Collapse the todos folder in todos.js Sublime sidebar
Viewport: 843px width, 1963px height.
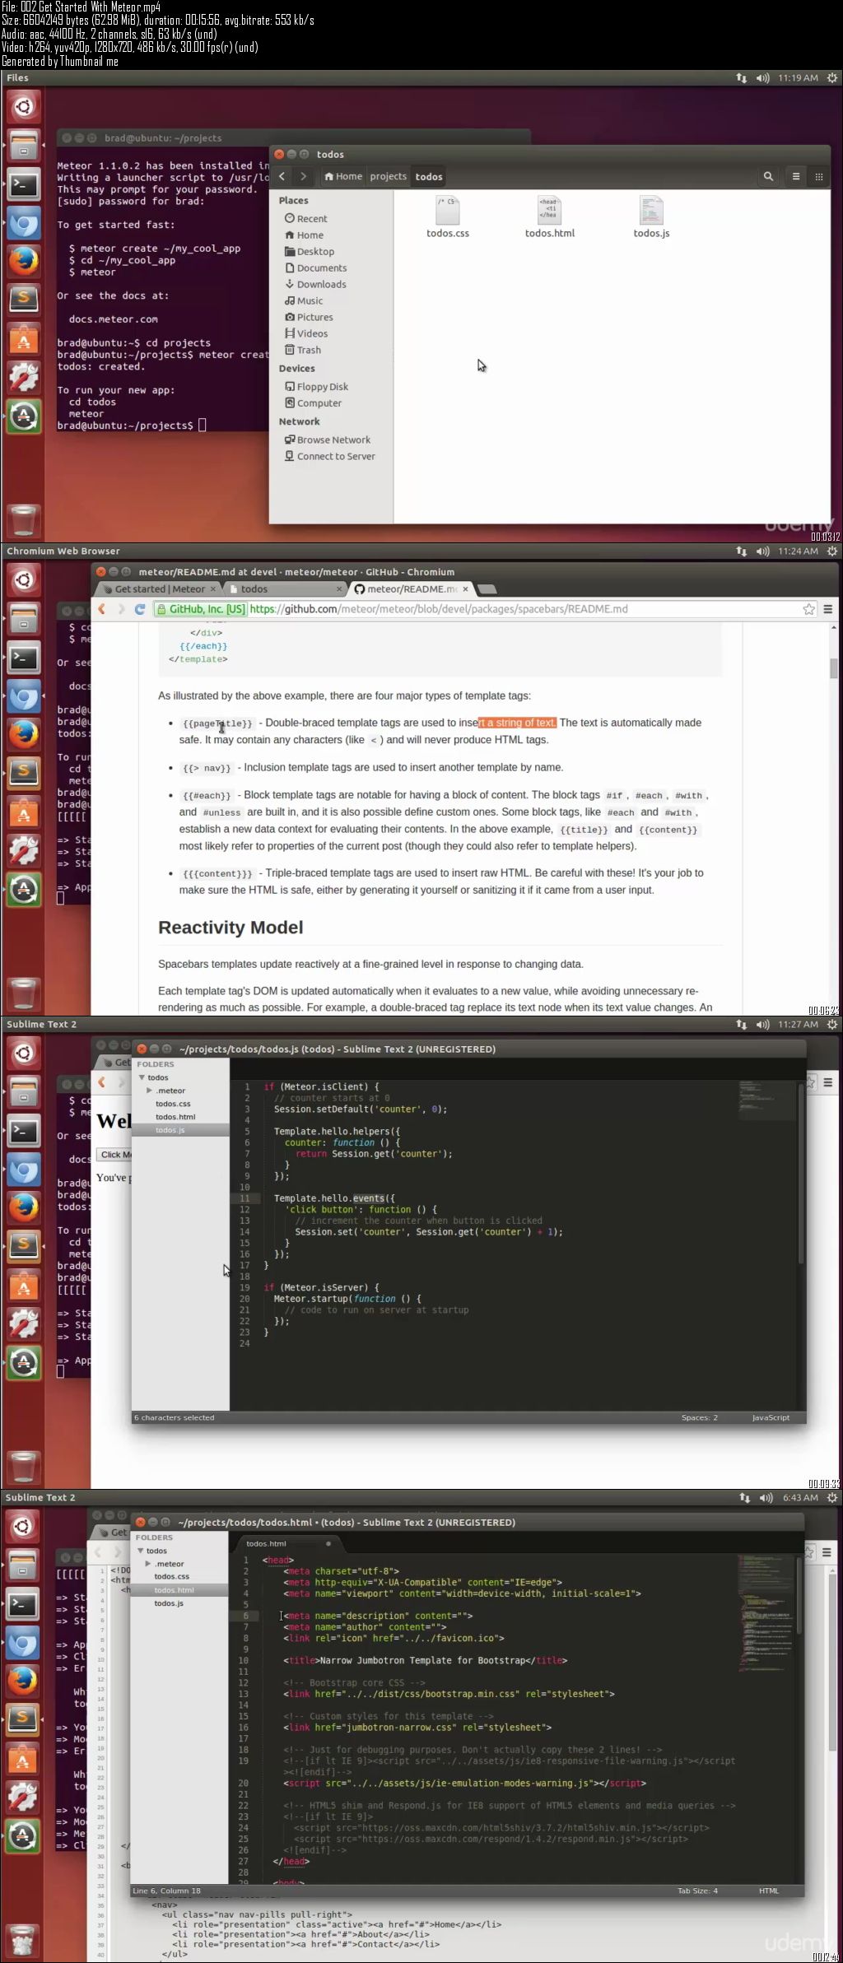(x=142, y=1077)
